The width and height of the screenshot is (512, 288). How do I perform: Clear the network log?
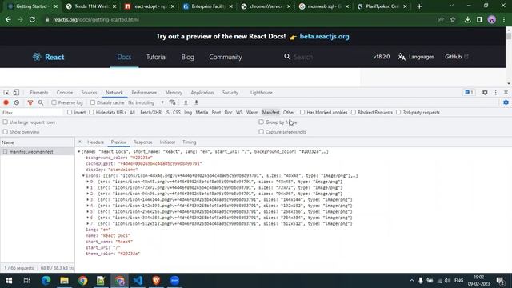click(x=17, y=102)
